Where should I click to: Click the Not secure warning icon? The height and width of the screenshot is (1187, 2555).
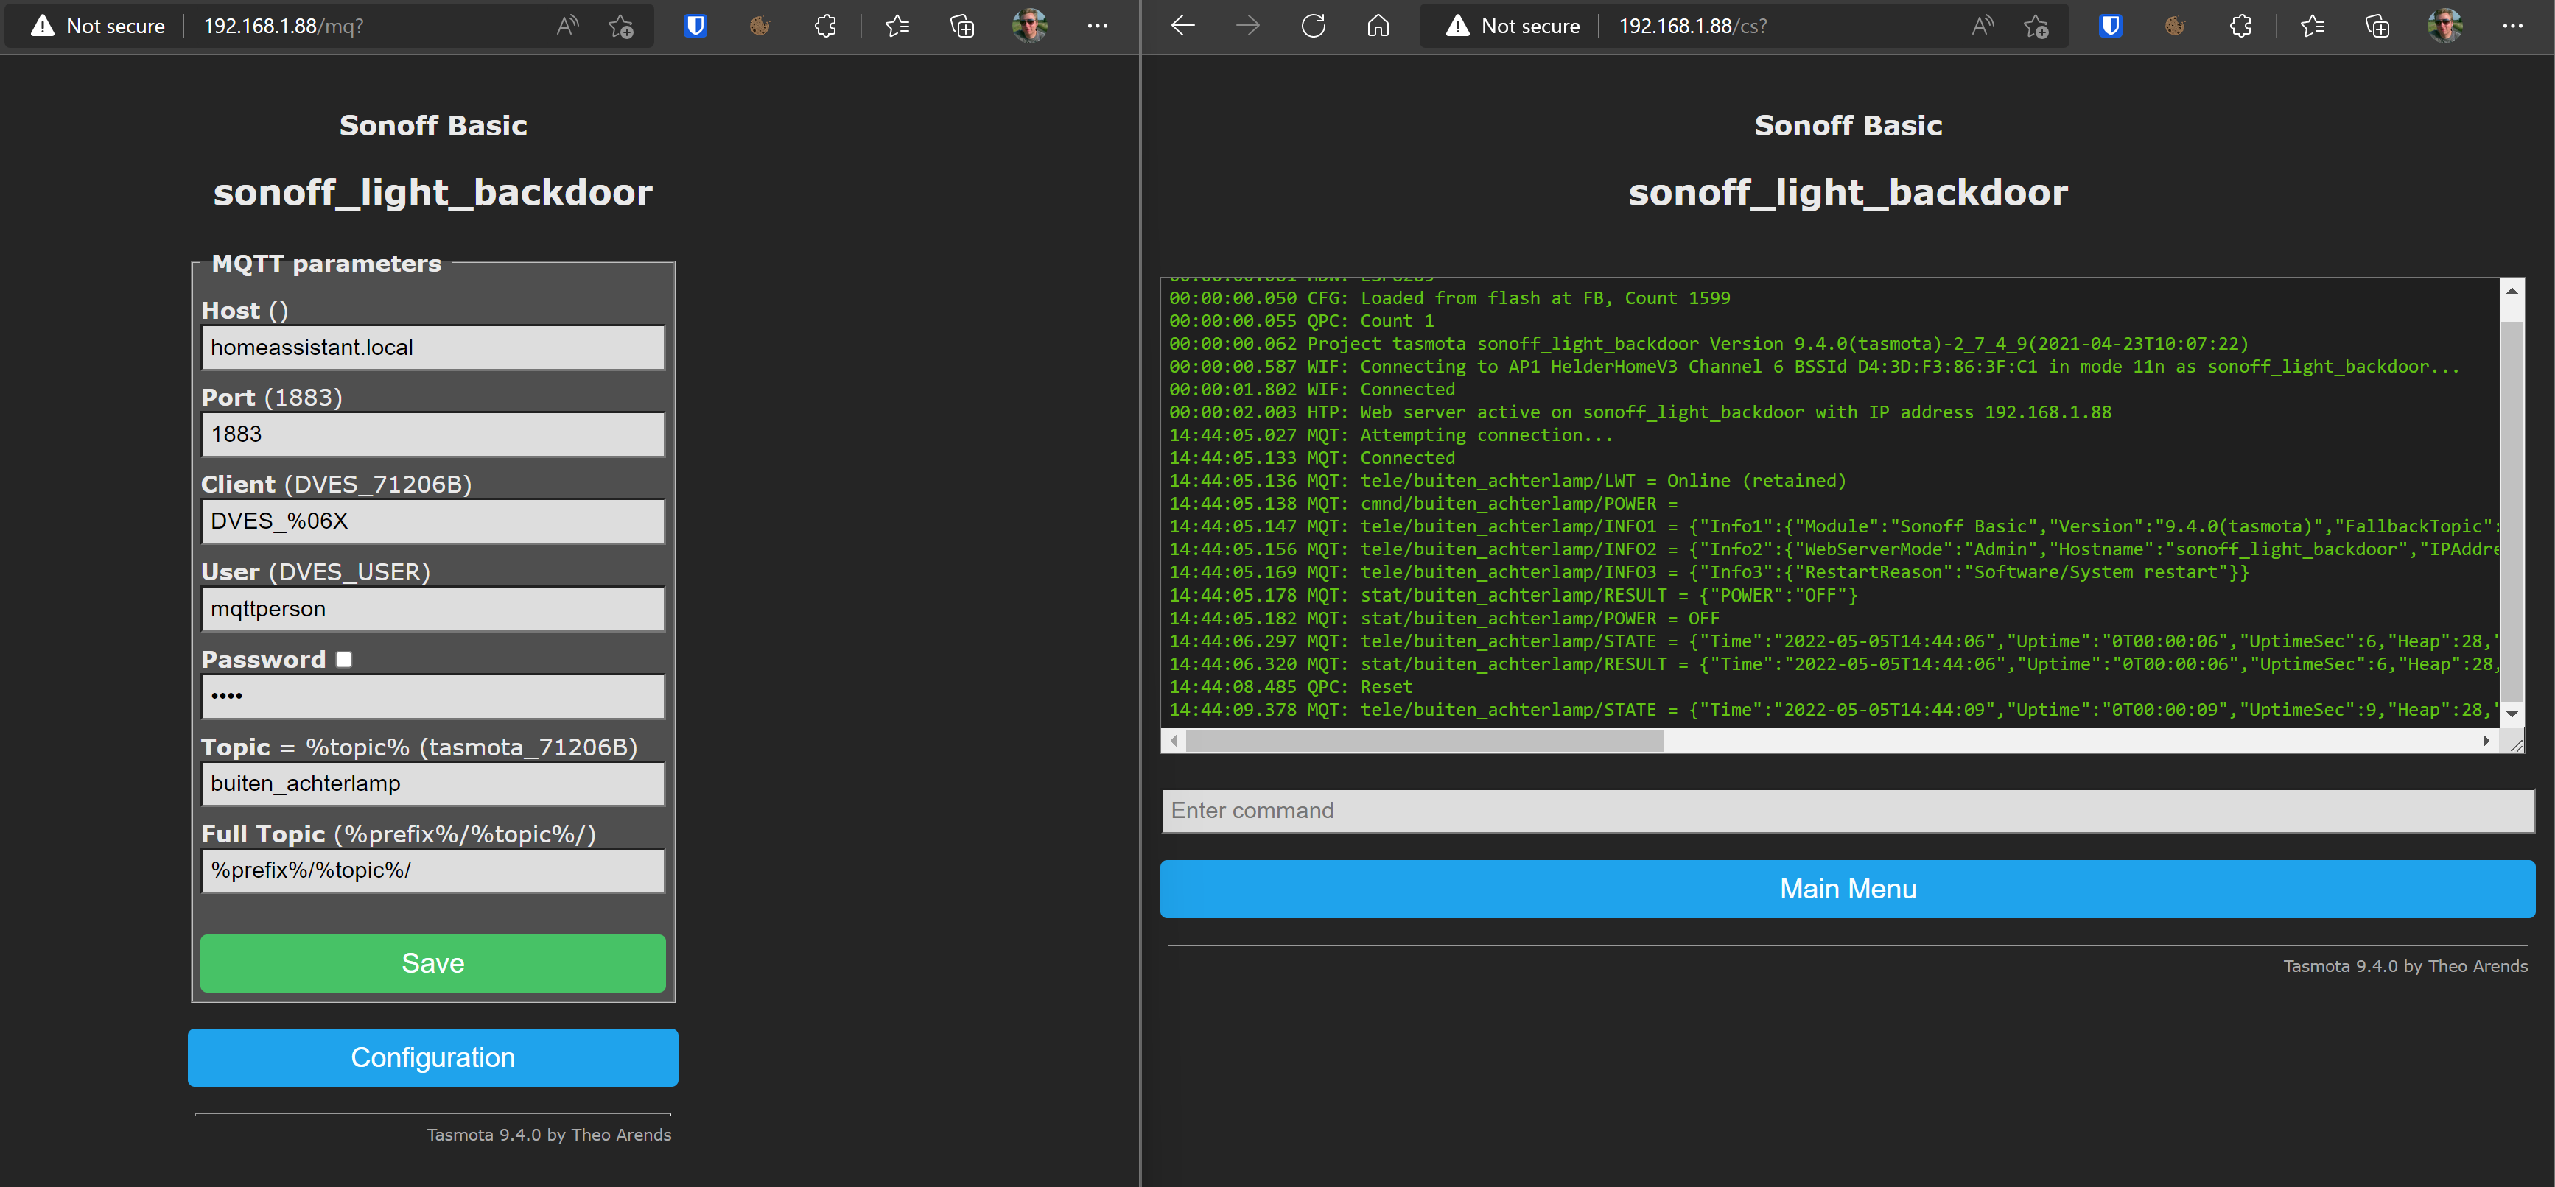point(1456,26)
